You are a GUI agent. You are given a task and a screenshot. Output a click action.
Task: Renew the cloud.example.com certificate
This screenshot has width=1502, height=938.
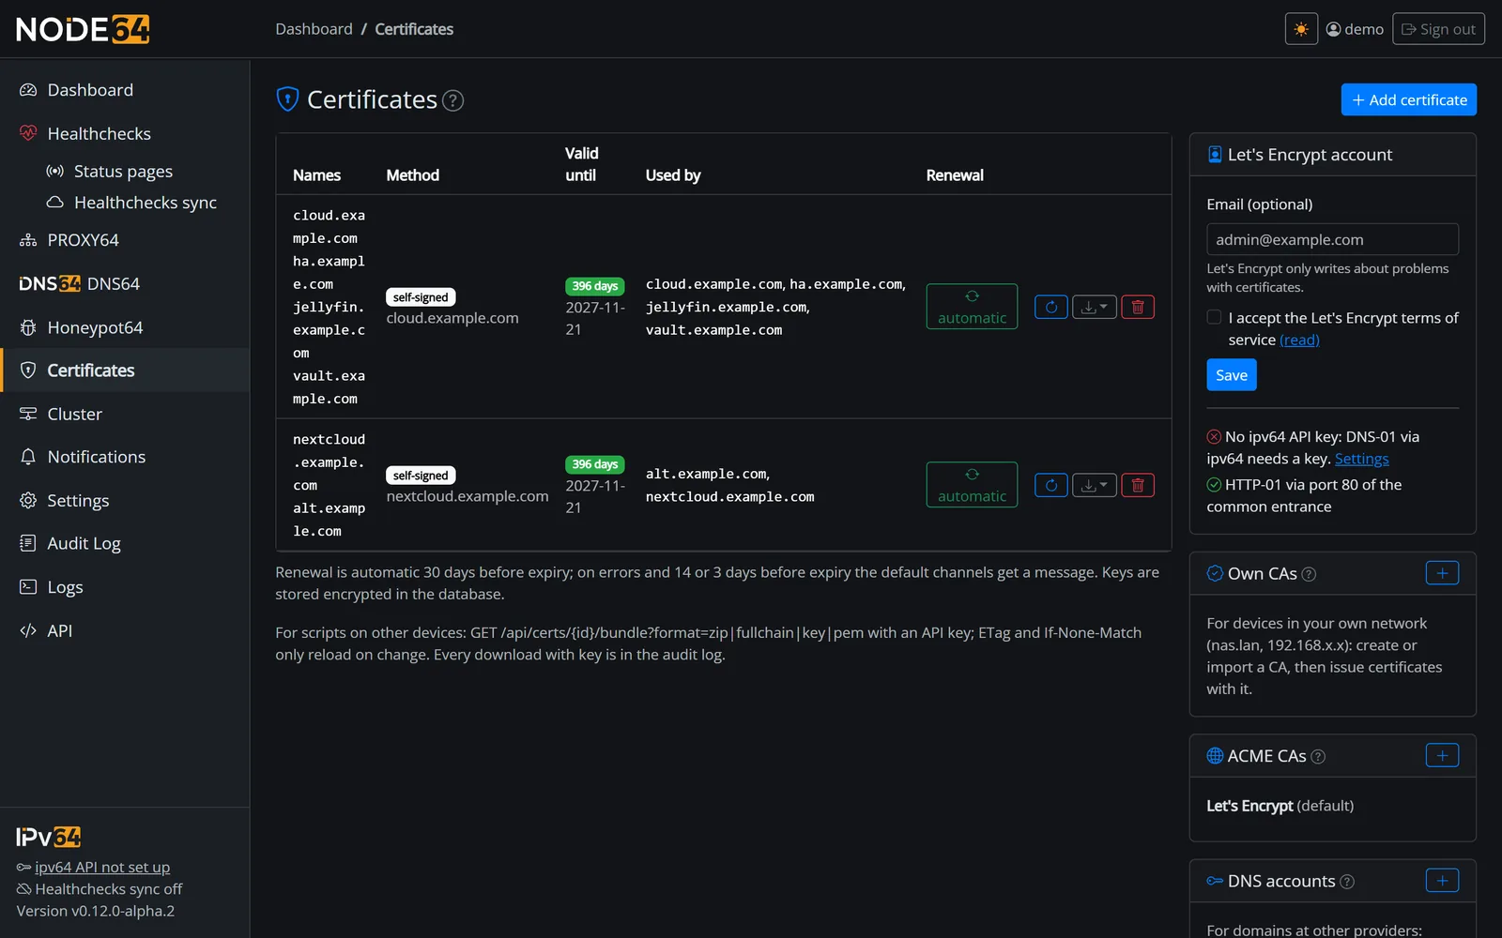1051,307
